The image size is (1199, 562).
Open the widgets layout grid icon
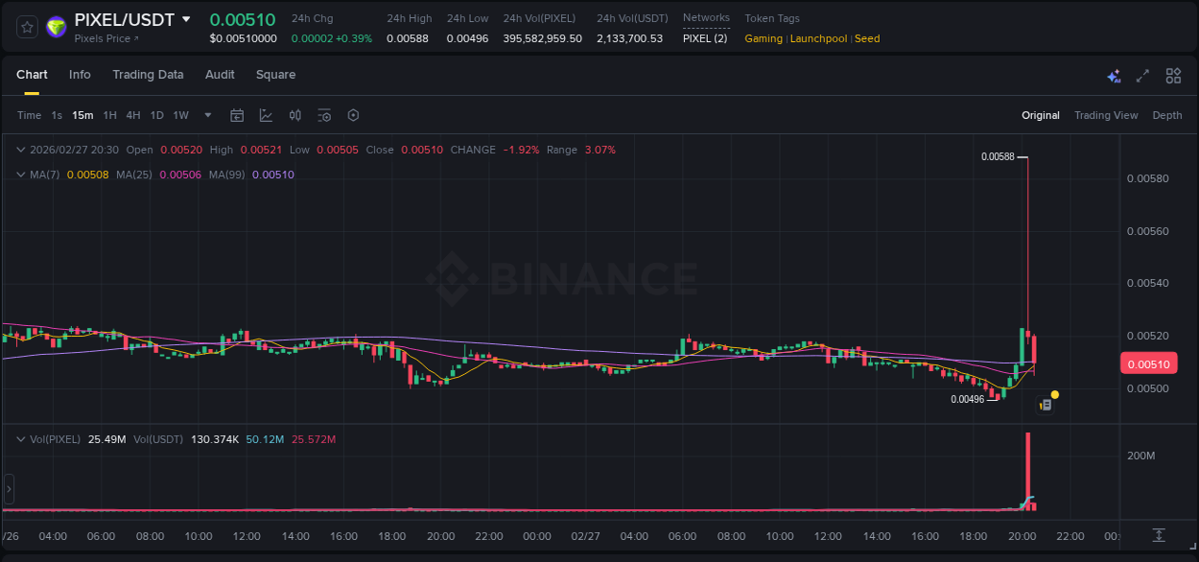1173,75
